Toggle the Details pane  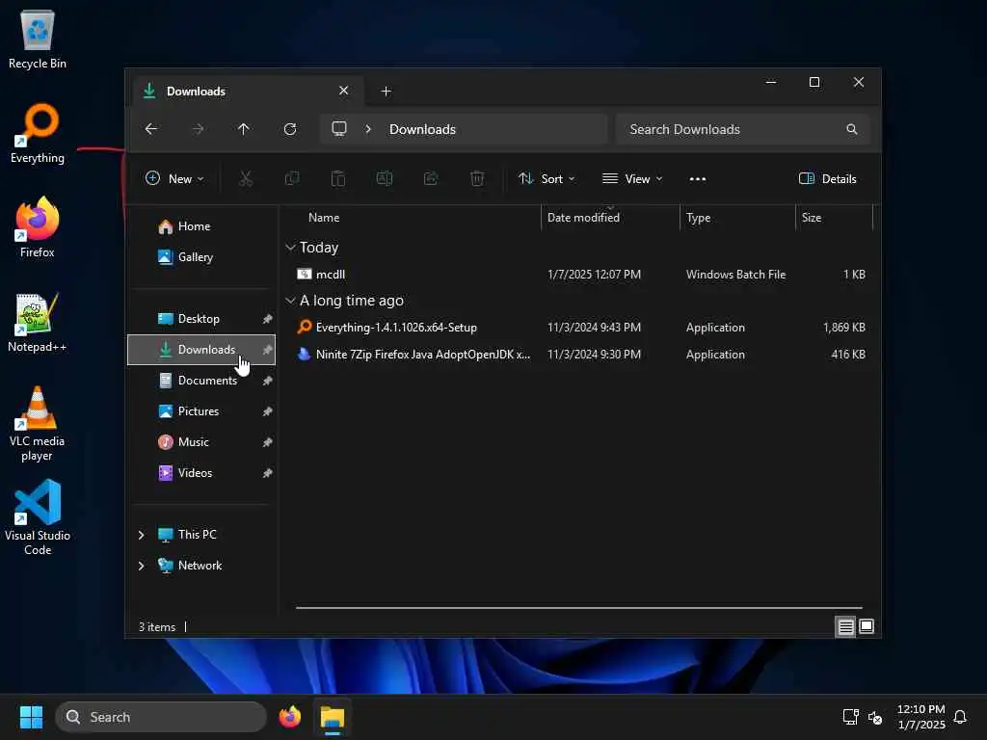coord(827,178)
